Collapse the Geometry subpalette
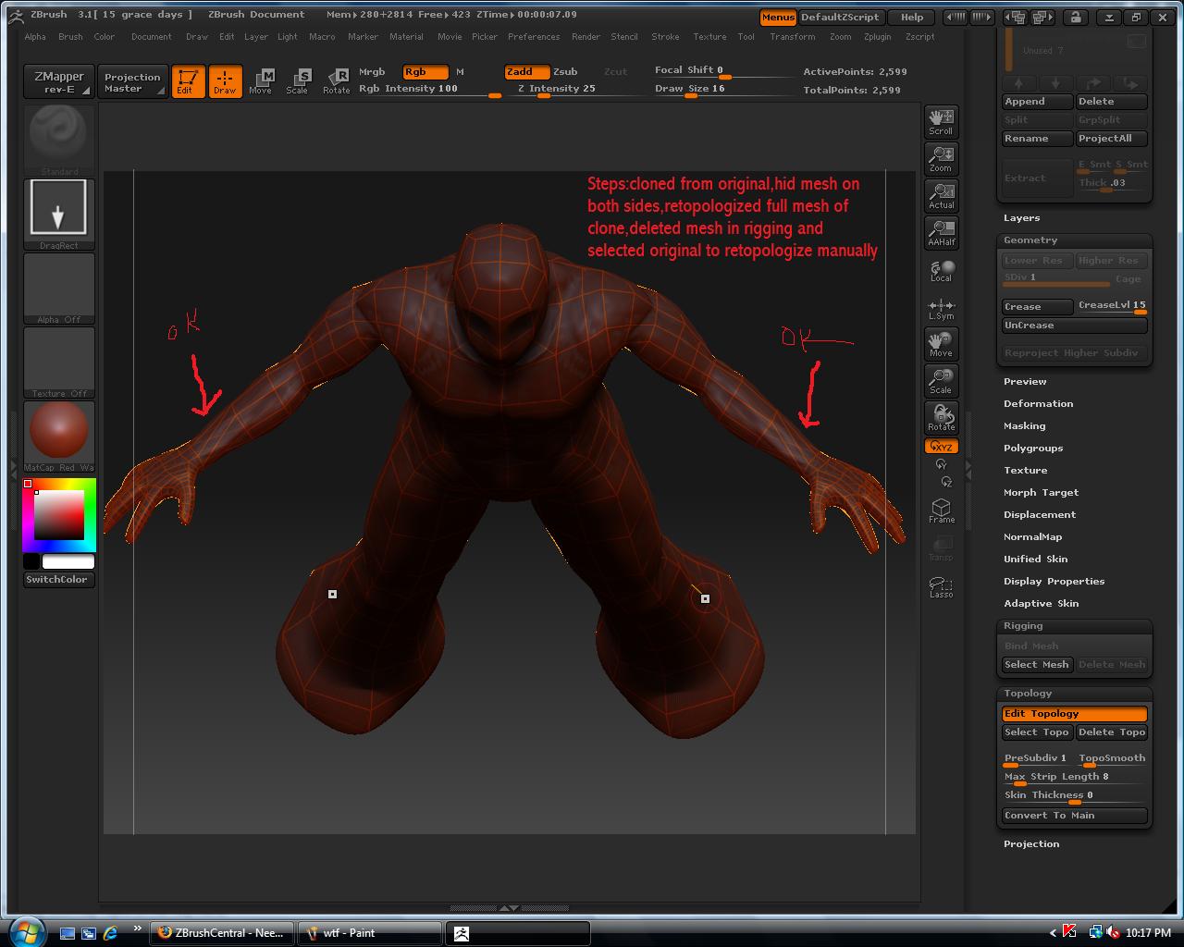1184x947 pixels. point(1030,240)
